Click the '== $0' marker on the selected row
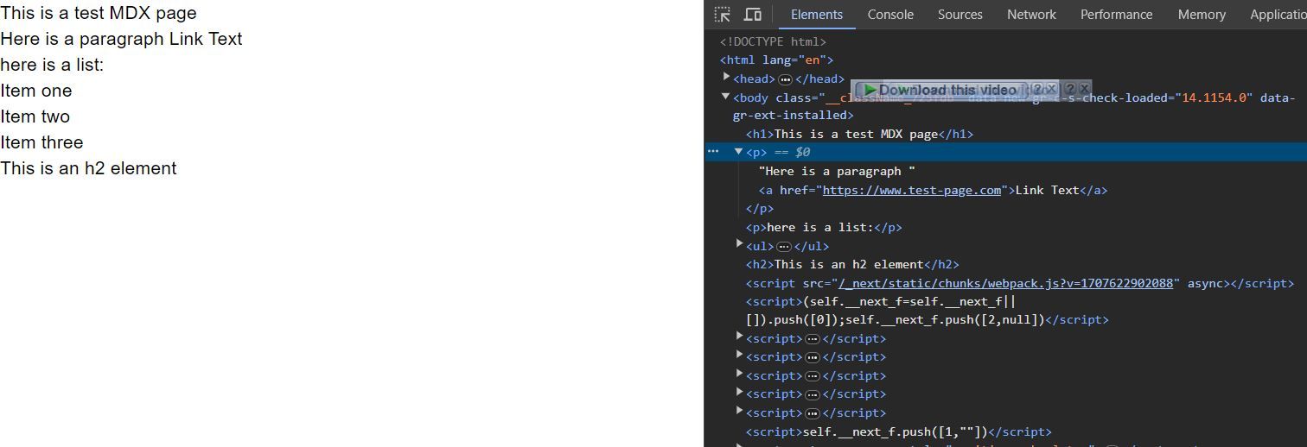Screen dimensions: 1307x447 pyautogui.click(x=792, y=152)
